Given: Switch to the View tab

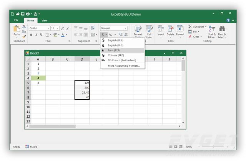Looking at the screenshot, I should (x=45, y=20).
